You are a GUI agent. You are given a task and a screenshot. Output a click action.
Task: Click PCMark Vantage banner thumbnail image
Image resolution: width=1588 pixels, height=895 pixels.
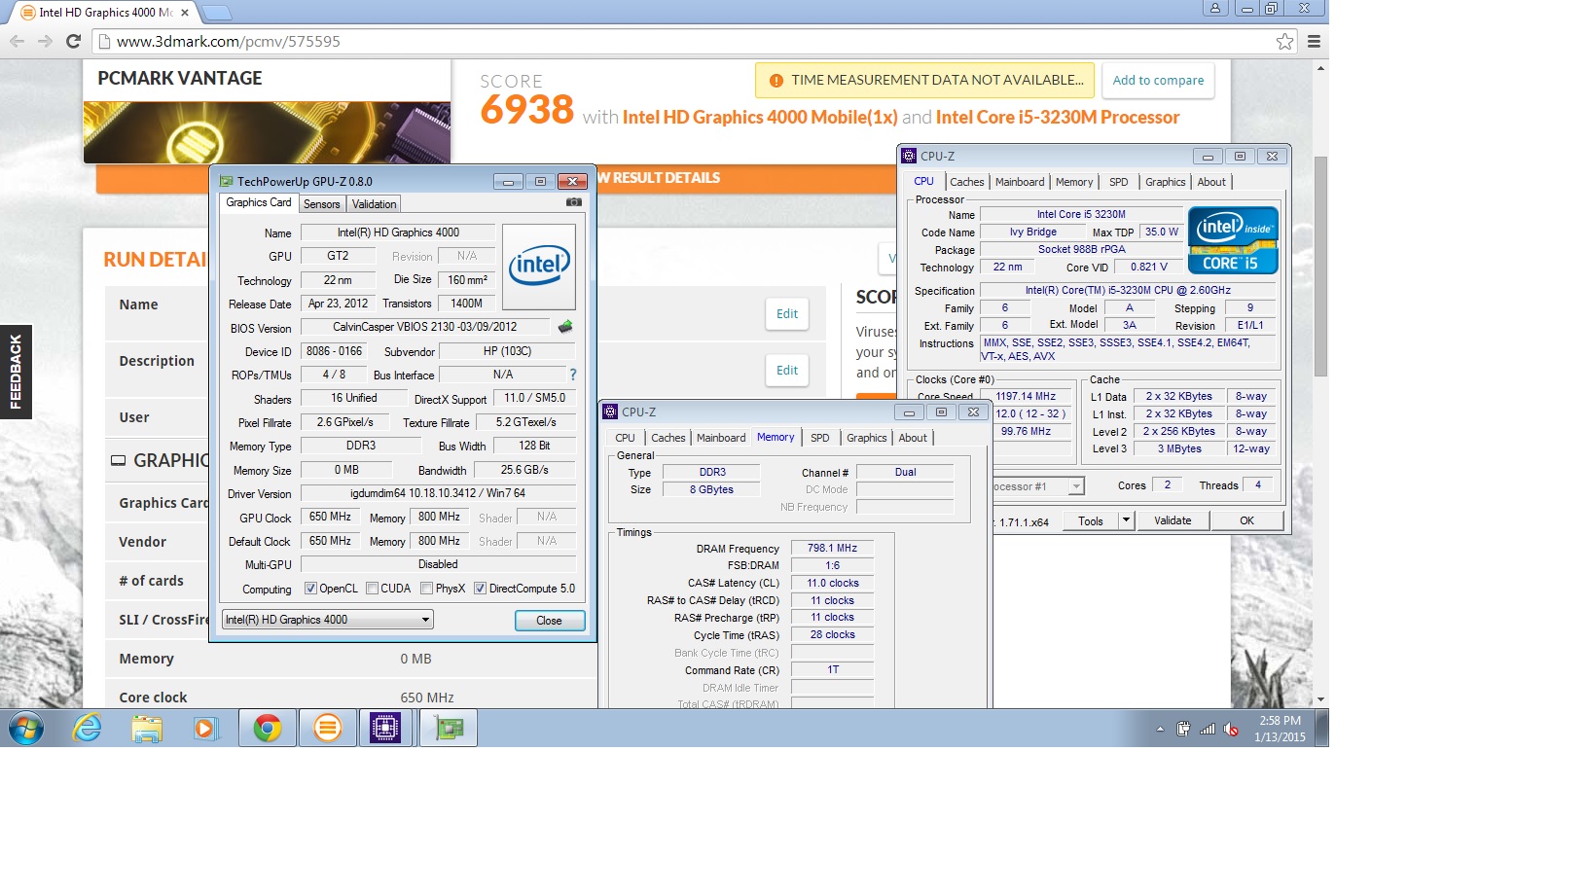coord(267,132)
